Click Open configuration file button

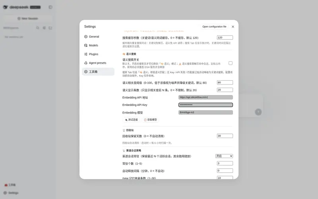pyautogui.click(x=214, y=27)
